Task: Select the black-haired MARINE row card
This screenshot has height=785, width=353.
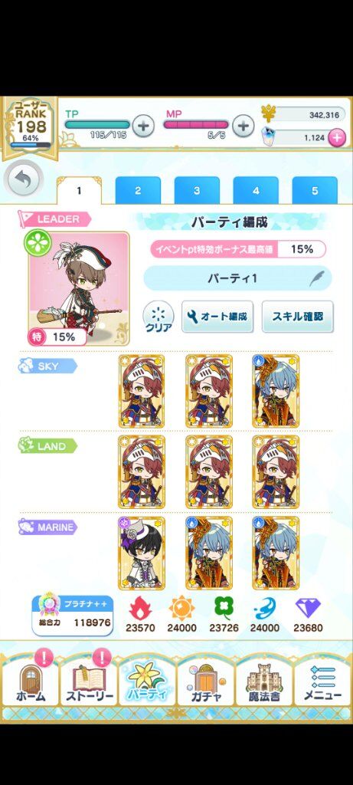Action: coord(142,553)
